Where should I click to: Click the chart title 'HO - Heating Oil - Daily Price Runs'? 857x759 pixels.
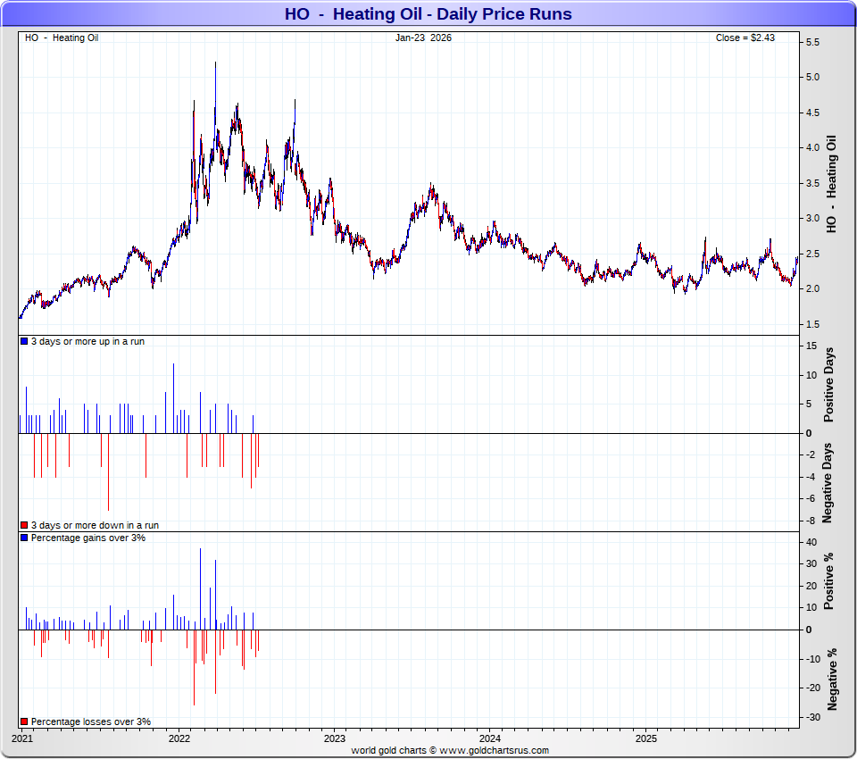pos(428,13)
